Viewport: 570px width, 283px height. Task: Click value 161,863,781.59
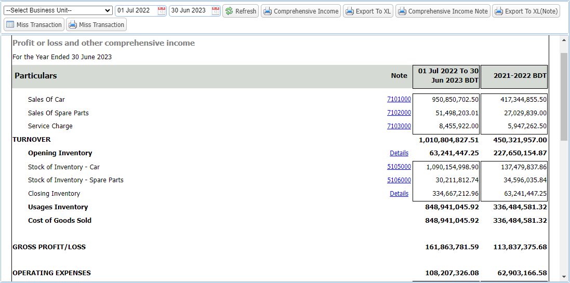coord(452,247)
